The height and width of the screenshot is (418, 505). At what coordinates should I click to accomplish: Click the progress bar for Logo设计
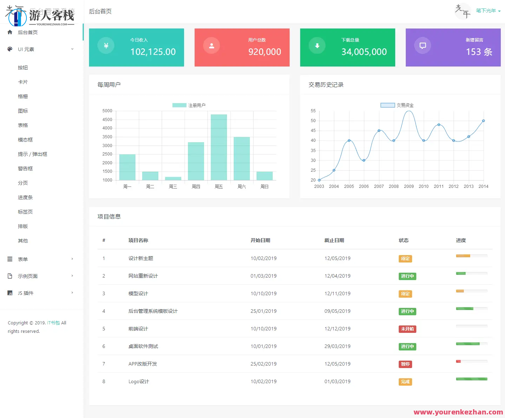coord(471,379)
